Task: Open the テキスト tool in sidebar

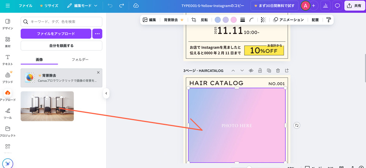Action: 8,60
